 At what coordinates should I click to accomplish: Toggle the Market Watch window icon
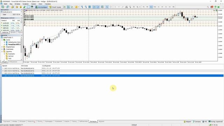[17, 7]
